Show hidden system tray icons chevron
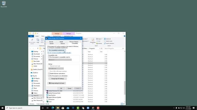Screen dimensions: 197x110 coord(174,108)
